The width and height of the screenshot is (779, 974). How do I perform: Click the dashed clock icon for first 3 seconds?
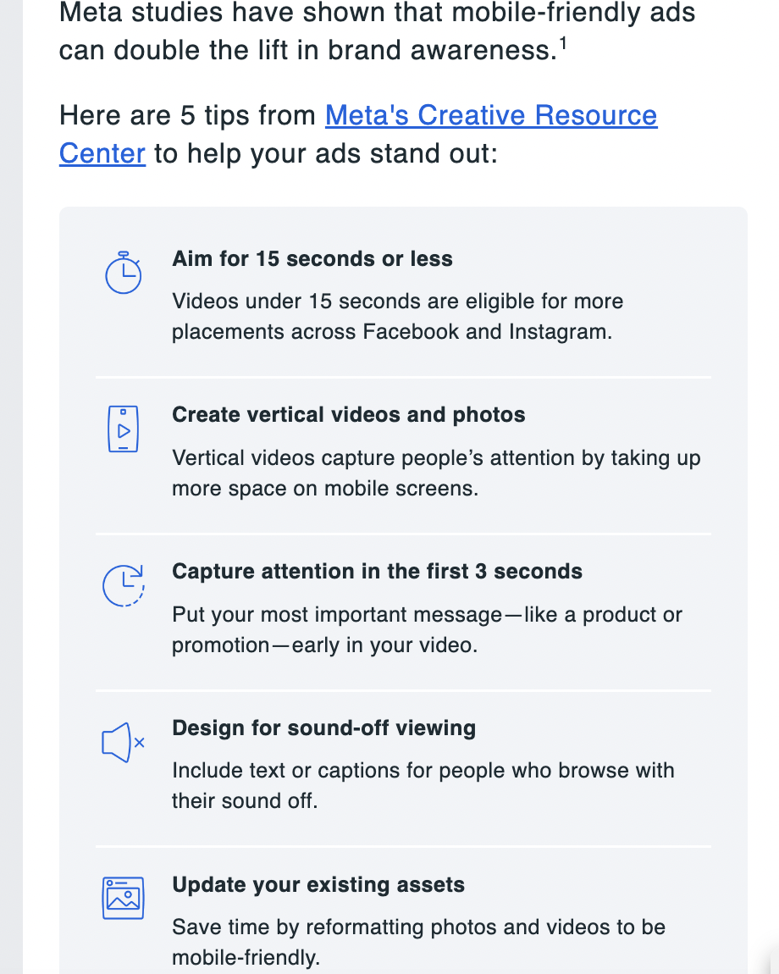coord(123,585)
